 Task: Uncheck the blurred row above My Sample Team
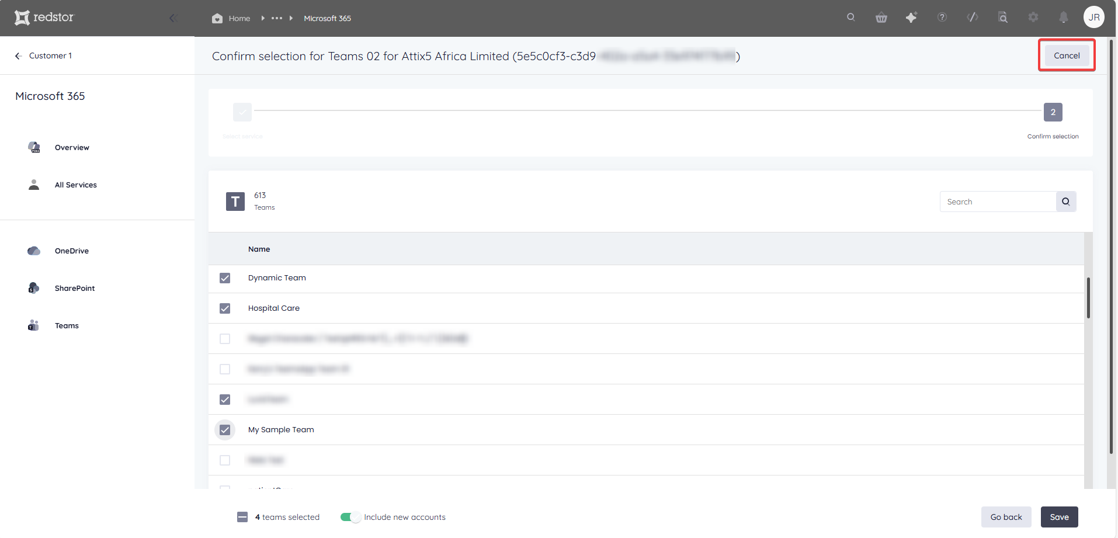[x=225, y=400]
